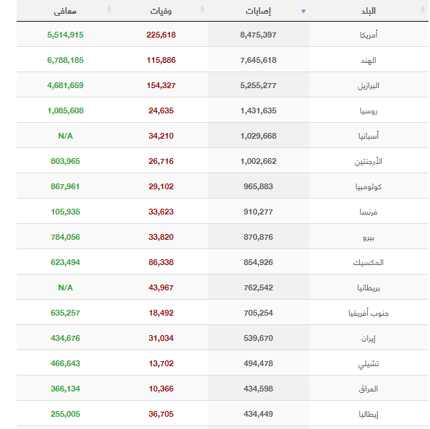Click the فرنسا deaths value 33,623
The height and width of the screenshot is (429, 430).
tap(161, 212)
